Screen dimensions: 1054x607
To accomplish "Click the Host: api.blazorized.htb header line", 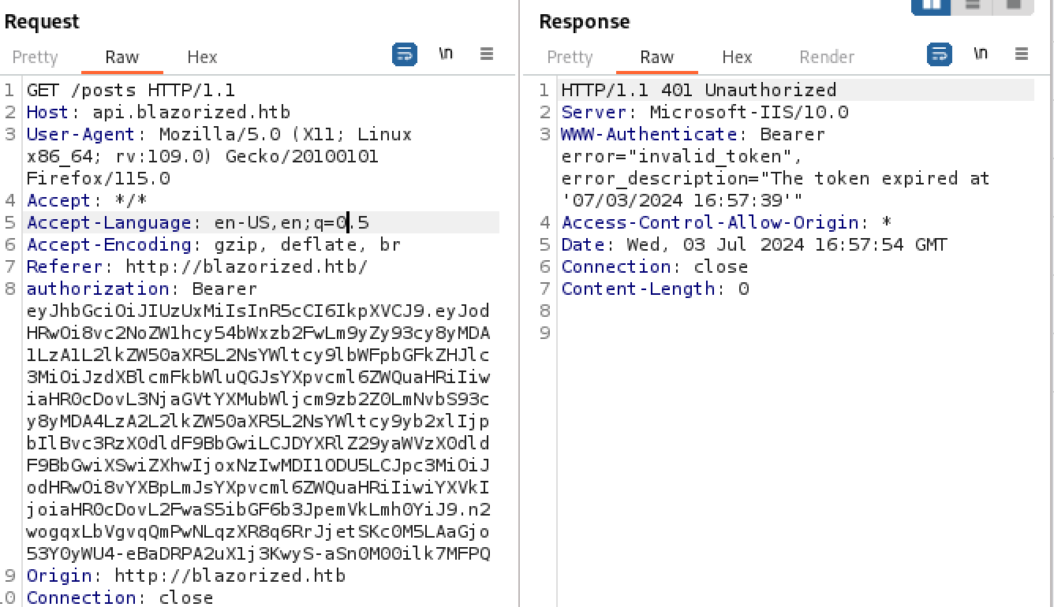I will [158, 113].
